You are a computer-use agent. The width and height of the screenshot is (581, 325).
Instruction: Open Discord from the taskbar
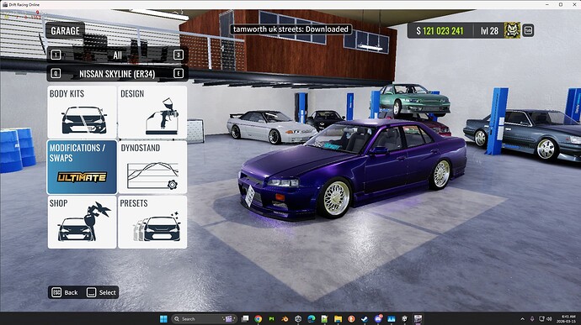378,319
